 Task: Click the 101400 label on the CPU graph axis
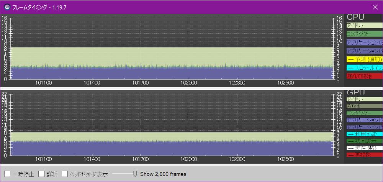(x=92, y=83)
